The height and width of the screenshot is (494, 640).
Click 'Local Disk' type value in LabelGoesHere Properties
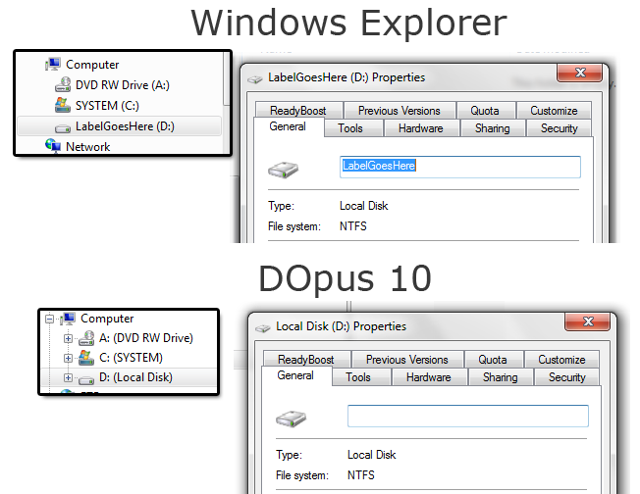tap(363, 206)
